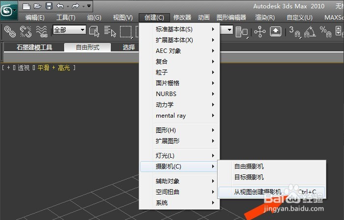Switch to the 选择 ribbon tab
The image size is (344, 220).
129,47
